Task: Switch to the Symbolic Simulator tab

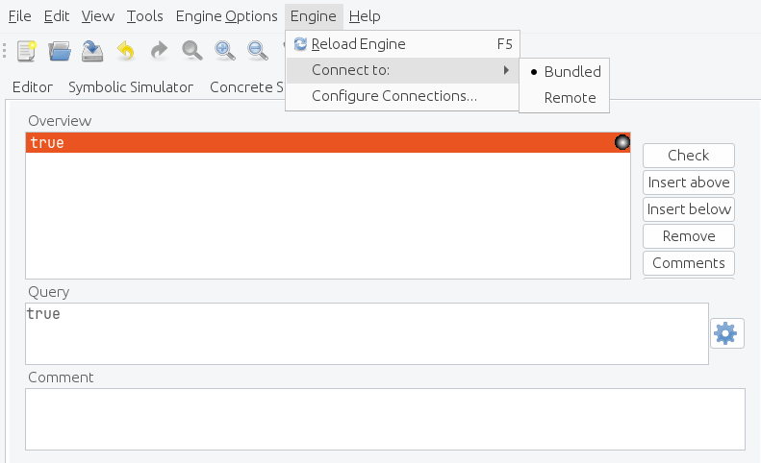Action: tap(131, 87)
